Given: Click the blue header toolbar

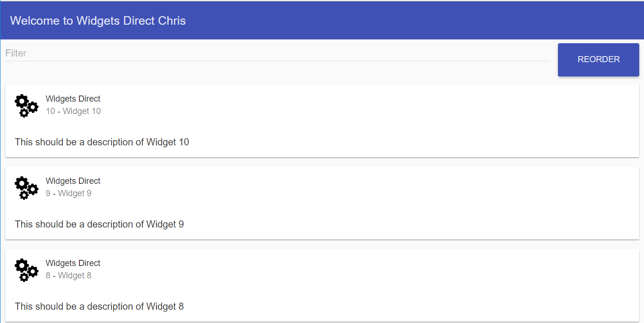Looking at the screenshot, I should pyautogui.click(x=322, y=20).
